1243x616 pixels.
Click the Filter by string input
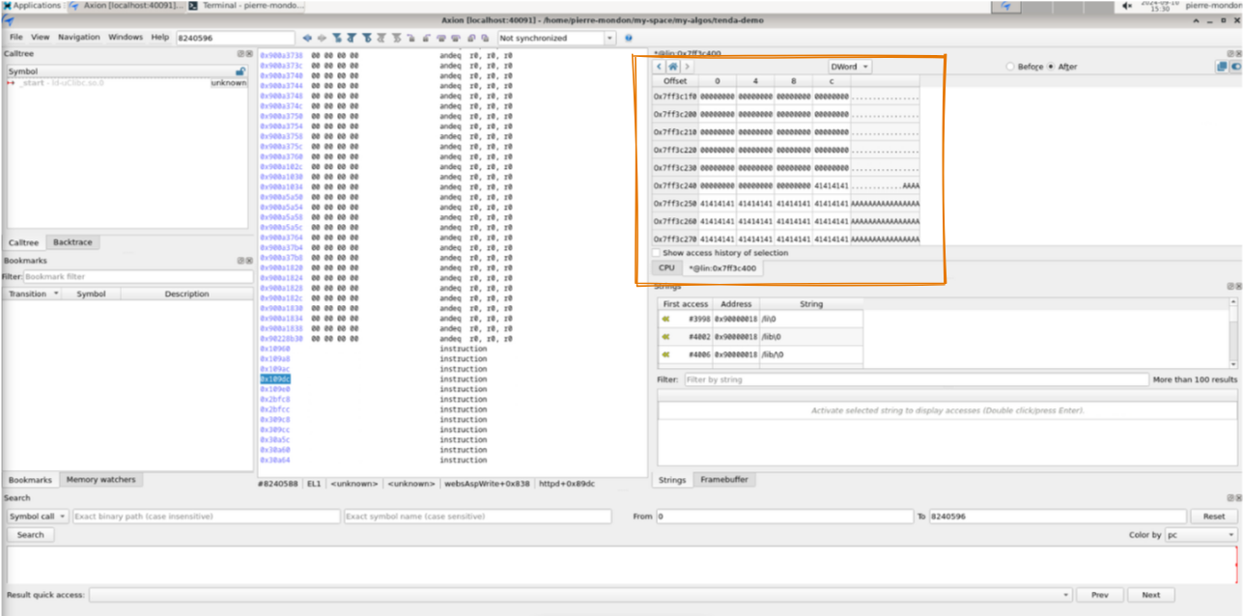[917, 380]
